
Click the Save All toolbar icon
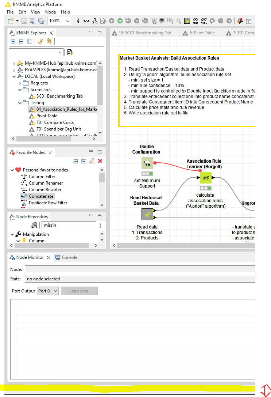pyautogui.click(x=41, y=21)
